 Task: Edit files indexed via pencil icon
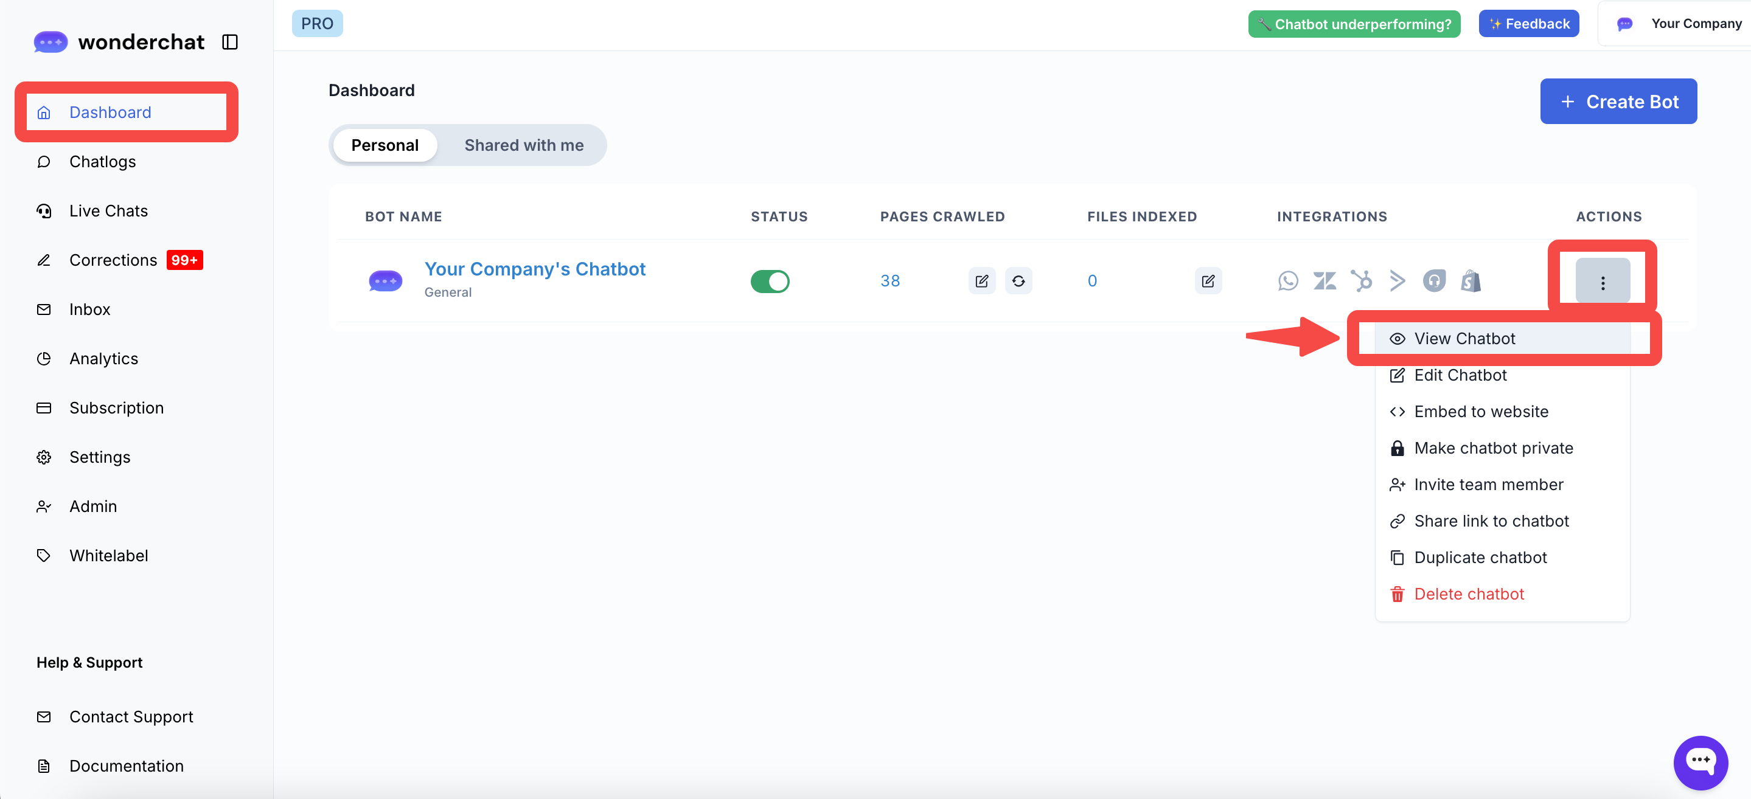(1208, 280)
